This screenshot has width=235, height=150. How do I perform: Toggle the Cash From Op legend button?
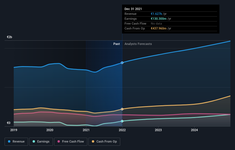pyautogui.click(x=104, y=142)
